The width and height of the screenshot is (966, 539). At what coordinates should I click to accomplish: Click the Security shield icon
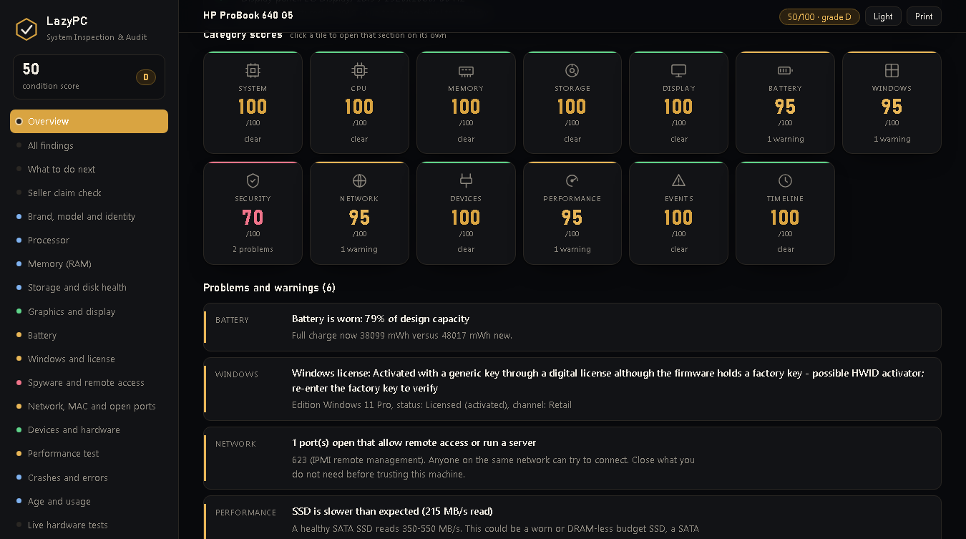click(253, 180)
